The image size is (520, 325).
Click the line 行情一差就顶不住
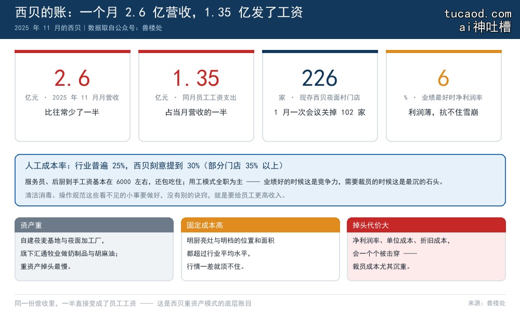pyautogui.click(x=216, y=267)
